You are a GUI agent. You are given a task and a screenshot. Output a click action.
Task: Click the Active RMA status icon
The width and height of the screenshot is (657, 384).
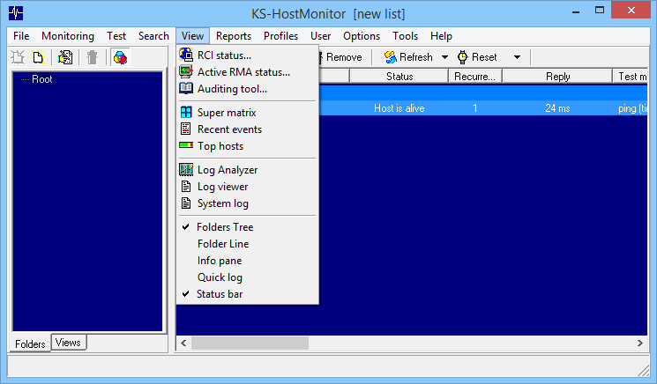click(x=186, y=71)
